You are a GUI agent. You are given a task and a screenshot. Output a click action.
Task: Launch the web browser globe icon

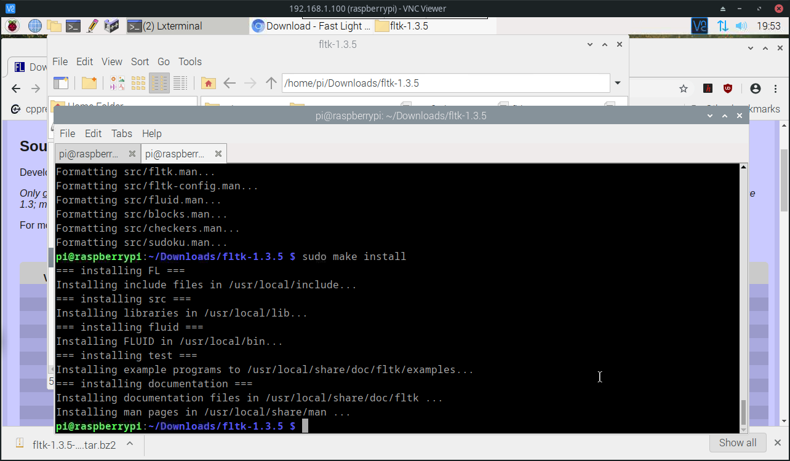tap(35, 26)
